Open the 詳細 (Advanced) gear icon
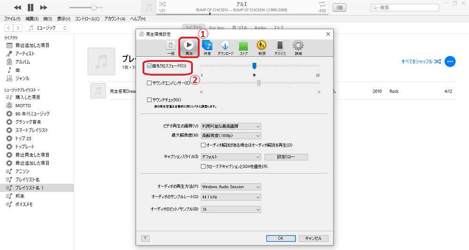The width and height of the screenshot is (469, 250). 298,47
